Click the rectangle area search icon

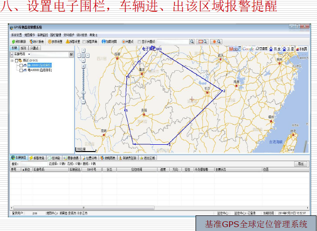[x=201, y=42]
